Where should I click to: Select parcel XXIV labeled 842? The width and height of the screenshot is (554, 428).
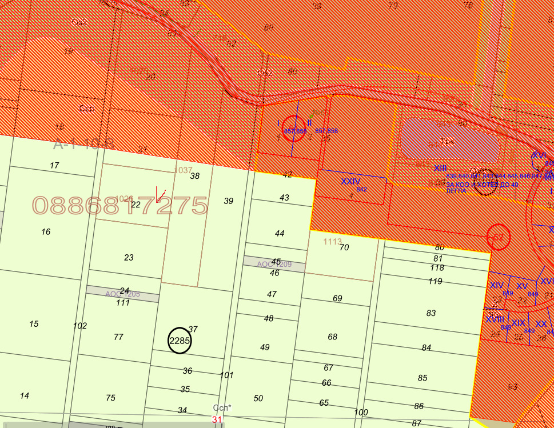[353, 185]
